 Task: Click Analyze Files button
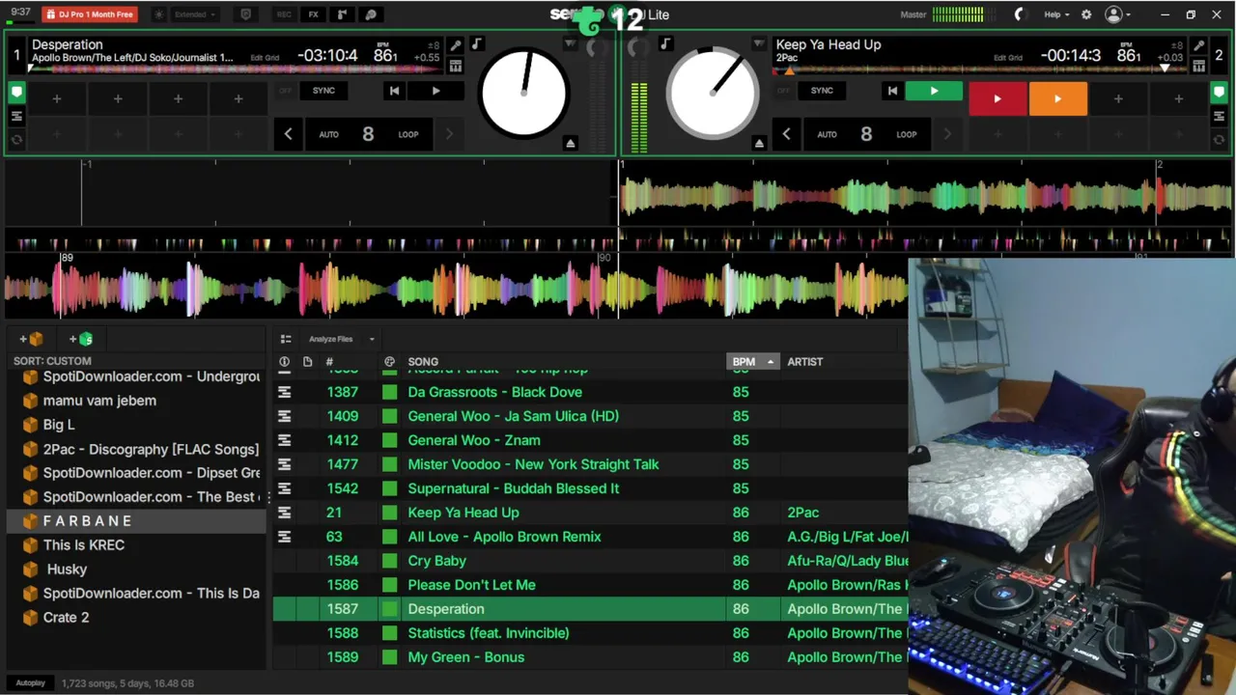point(331,339)
